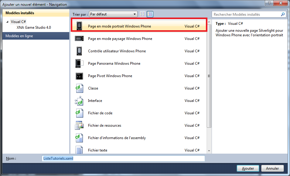
Task: Click the Classe C# file icon
Action: pyautogui.click(x=79, y=88)
